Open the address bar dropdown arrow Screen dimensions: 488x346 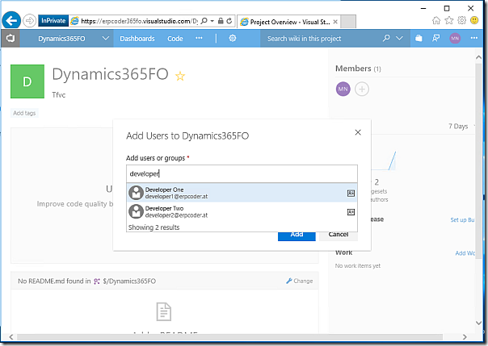212,21
